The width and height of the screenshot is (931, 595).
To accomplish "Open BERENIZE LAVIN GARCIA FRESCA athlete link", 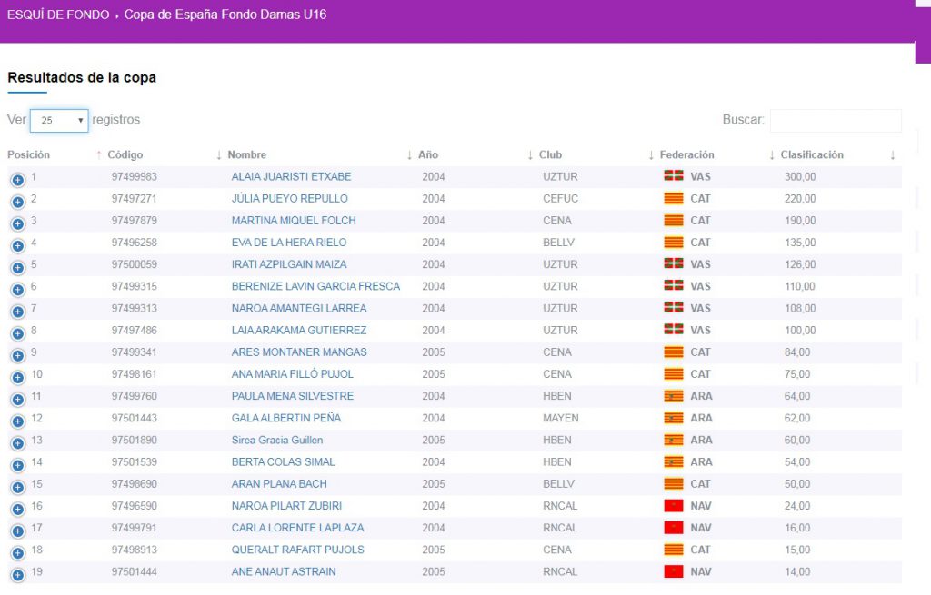I will (315, 286).
